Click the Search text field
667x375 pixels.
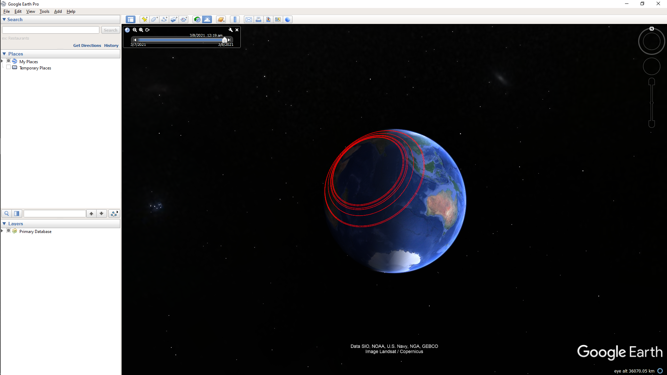tap(51, 30)
